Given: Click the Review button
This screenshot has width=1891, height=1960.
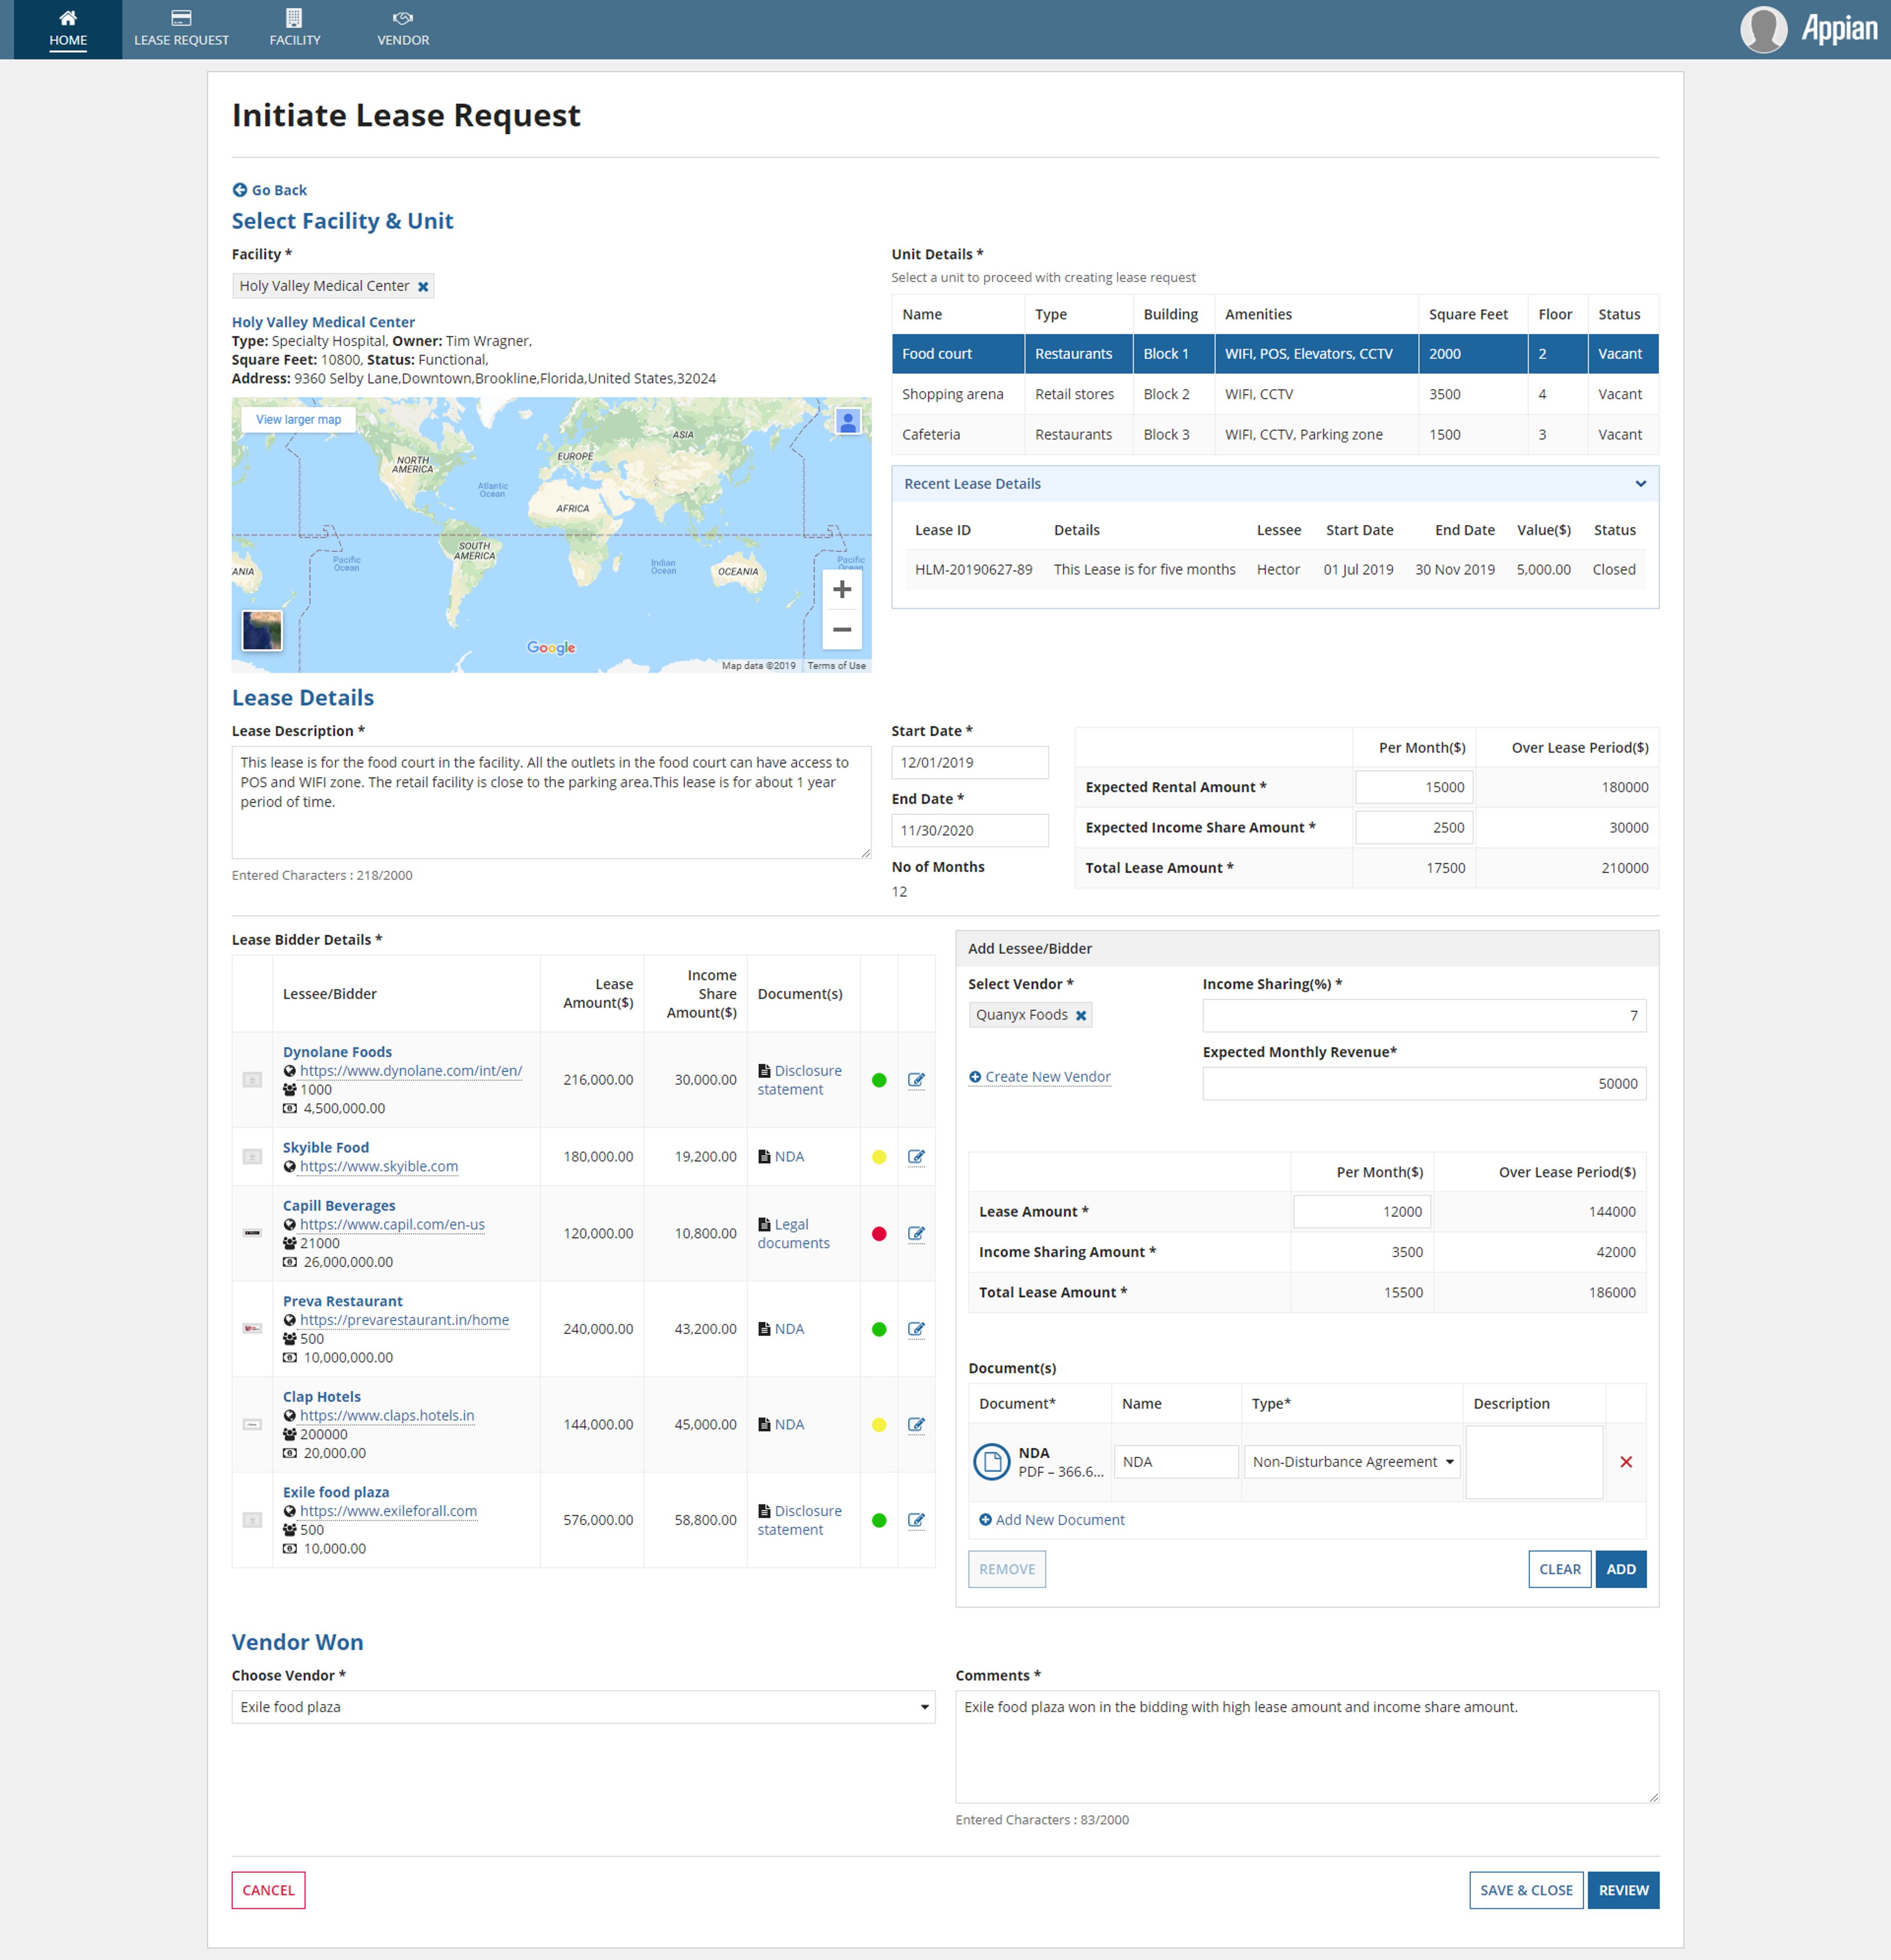Looking at the screenshot, I should (x=1623, y=1891).
